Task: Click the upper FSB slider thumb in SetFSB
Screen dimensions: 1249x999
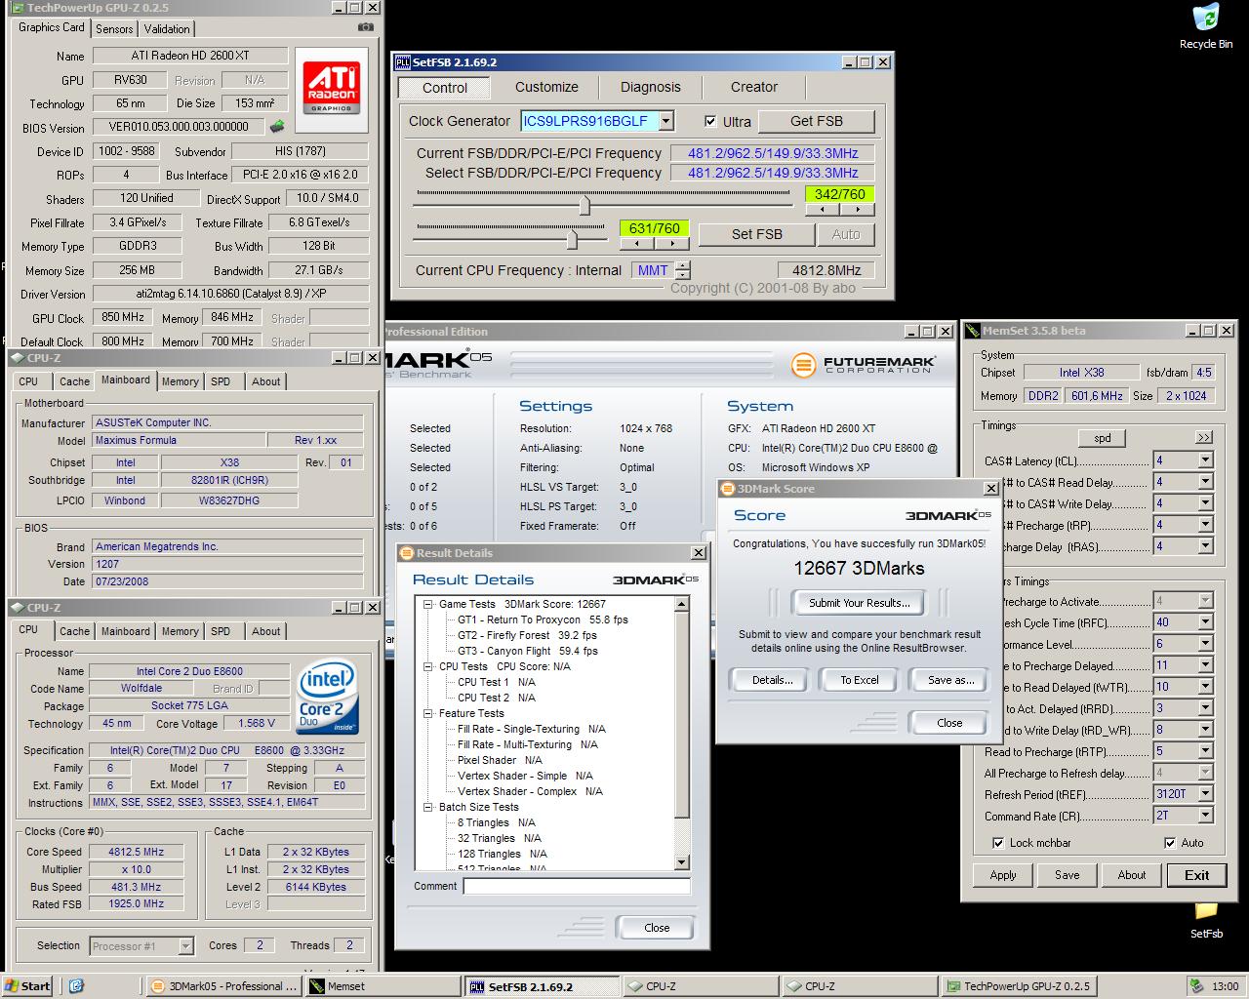Action: point(584,204)
